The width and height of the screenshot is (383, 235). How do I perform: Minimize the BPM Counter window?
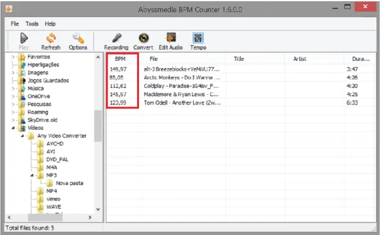[335, 8]
